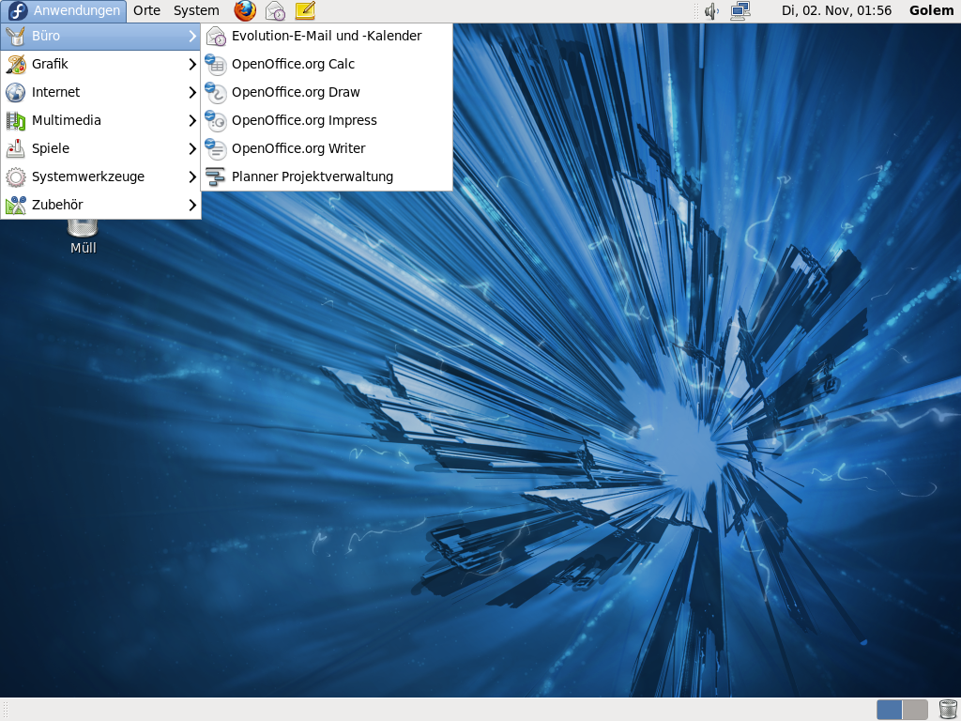The image size is (961, 721).
Task: Open the Orte menu
Action: pos(146,11)
